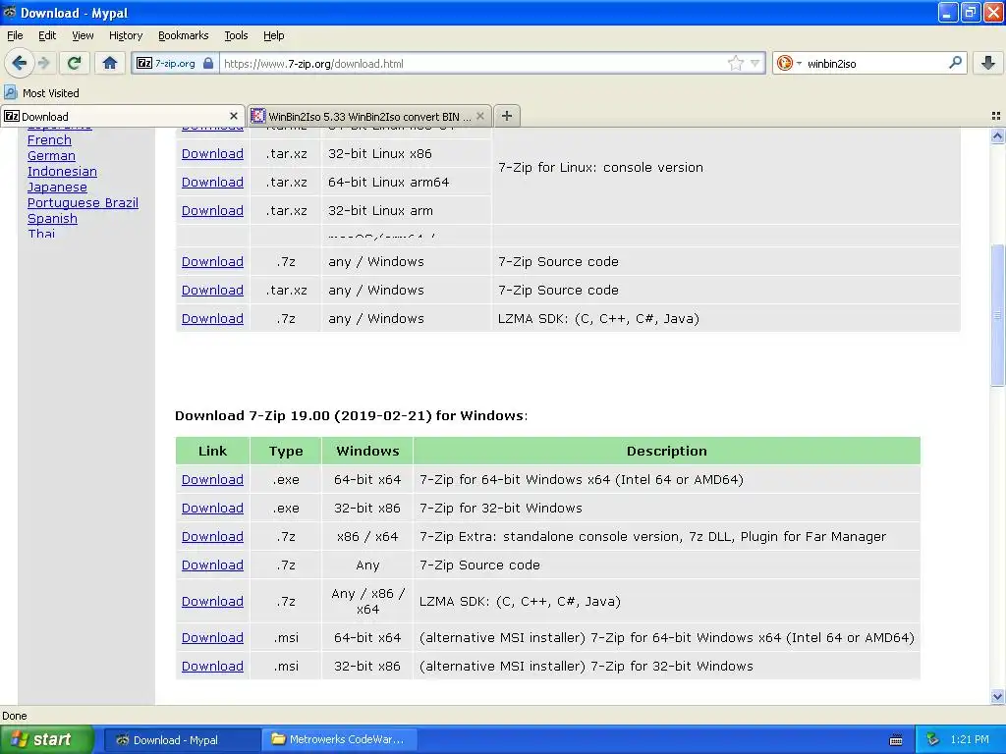1006x754 pixels.
Task: Open the History menu
Action: (x=126, y=35)
